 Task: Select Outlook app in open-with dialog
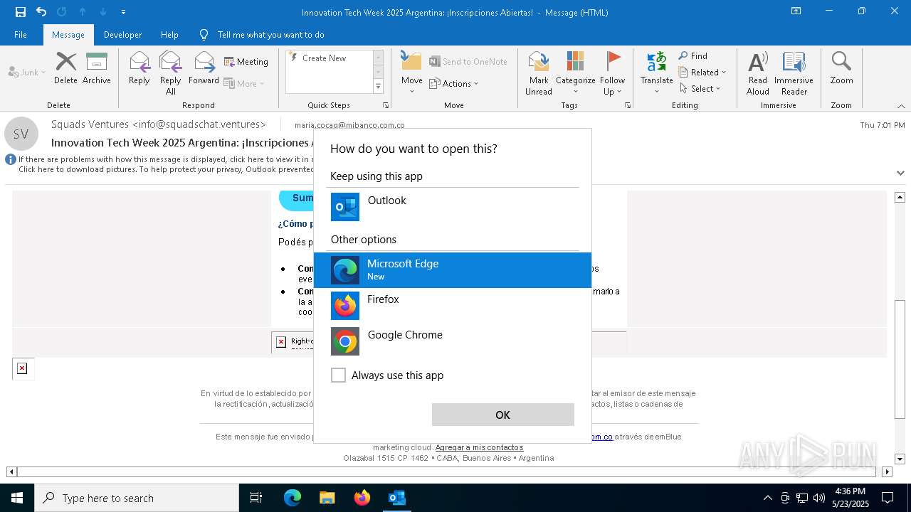click(453, 207)
